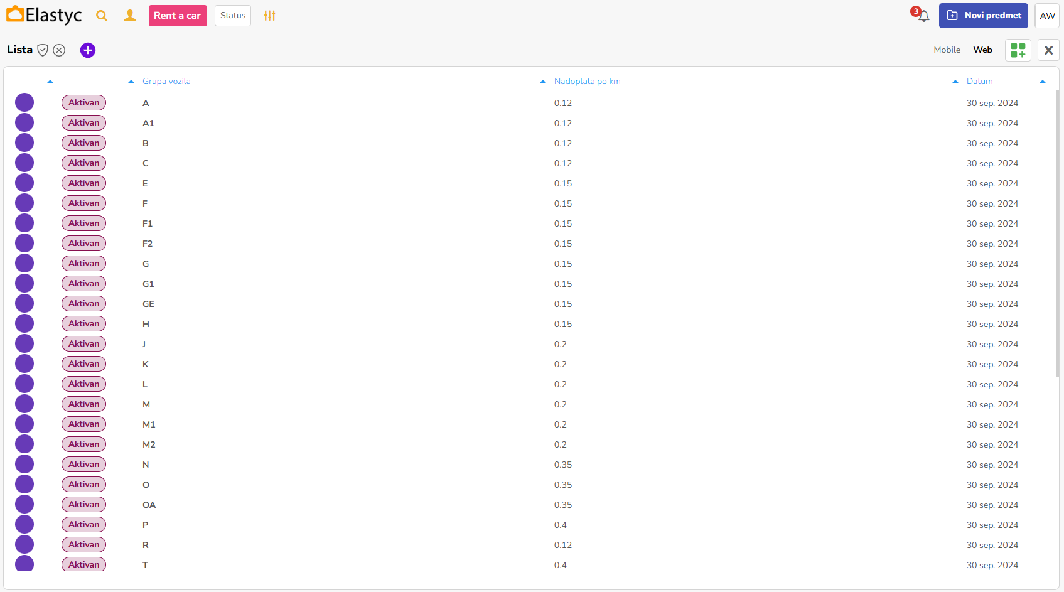Screen dimensions: 1064x592
Task: Sort by the Grupa vozila column
Action: pyautogui.click(x=166, y=82)
